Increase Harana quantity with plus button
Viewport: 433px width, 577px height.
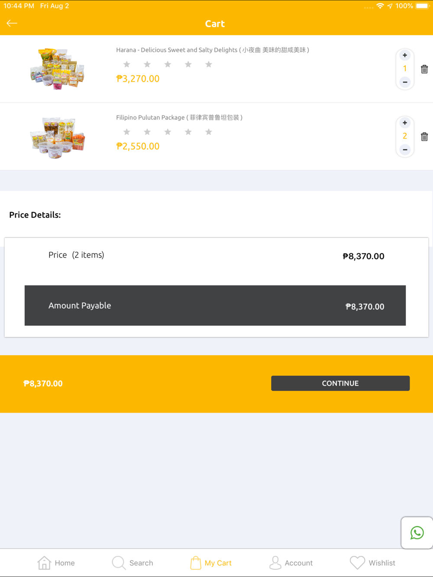405,55
